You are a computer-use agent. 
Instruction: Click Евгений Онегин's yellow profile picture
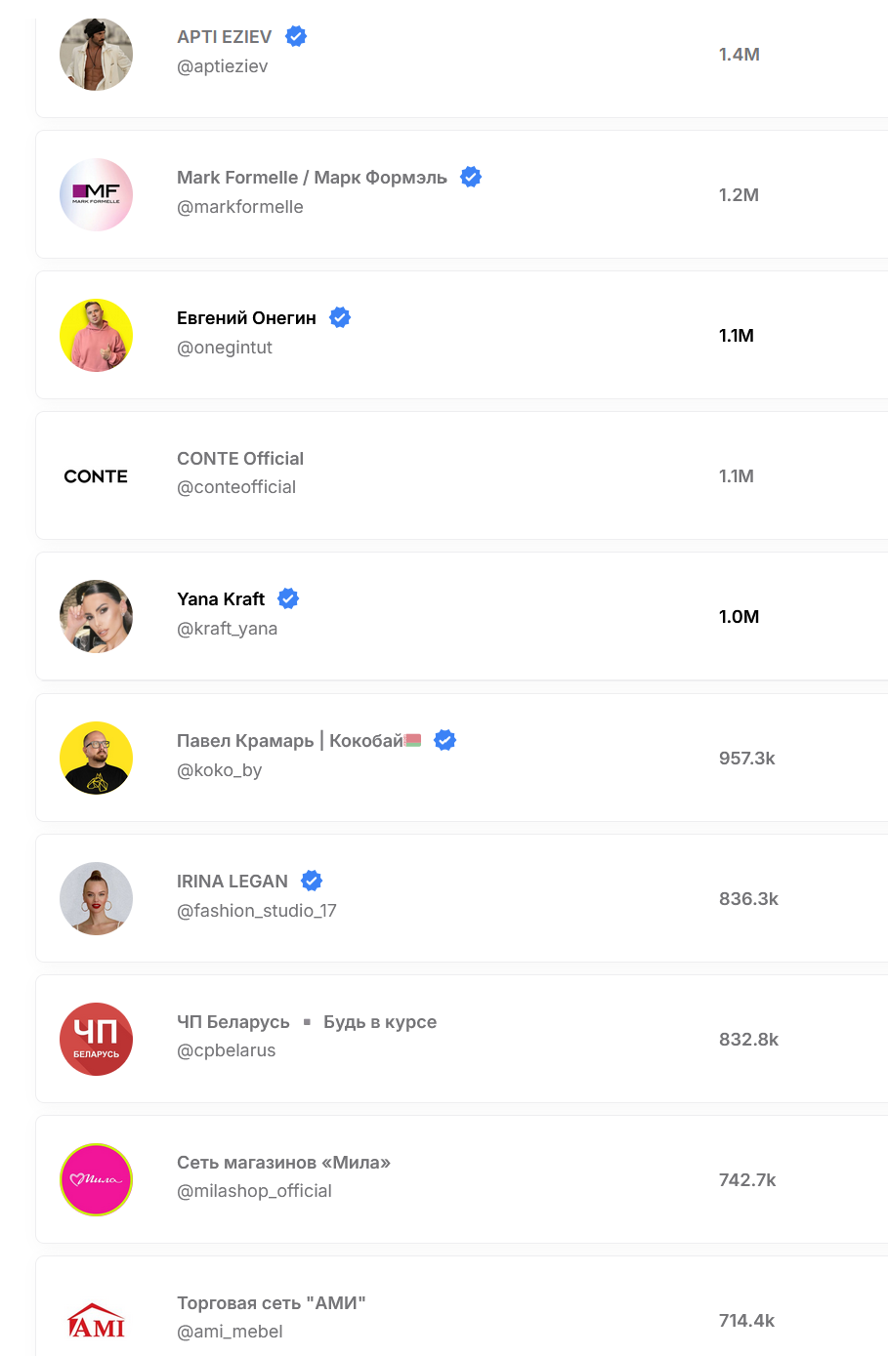click(x=96, y=336)
